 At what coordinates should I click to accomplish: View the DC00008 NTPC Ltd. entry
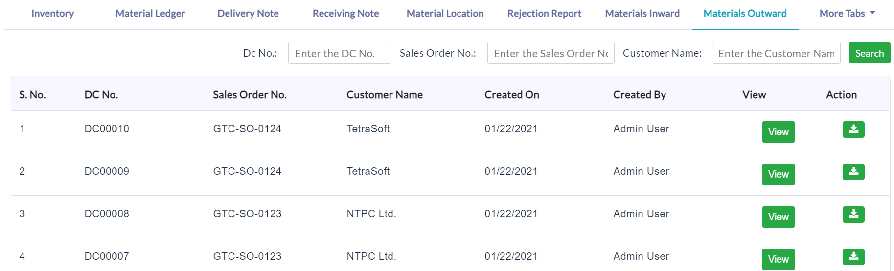coord(778,217)
